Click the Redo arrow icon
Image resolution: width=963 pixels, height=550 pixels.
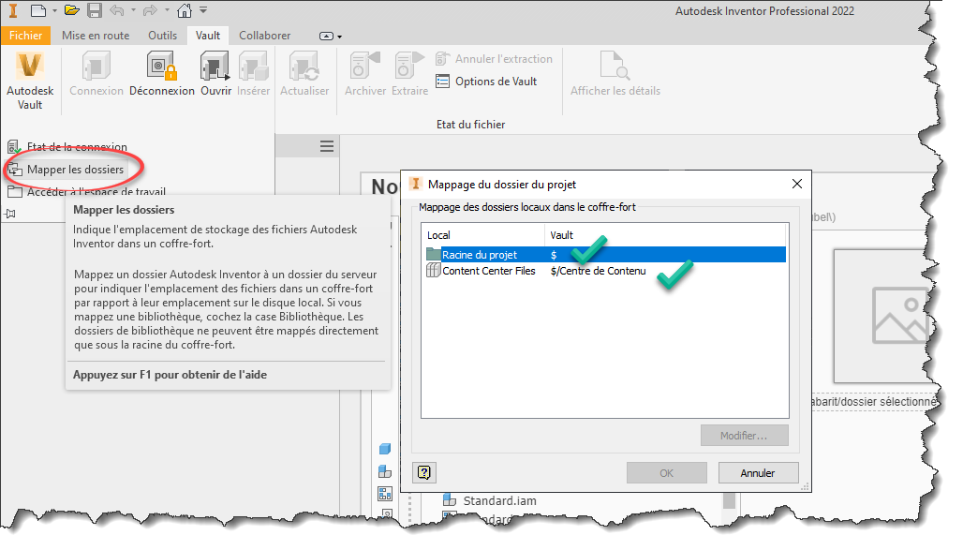(x=150, y=10)
